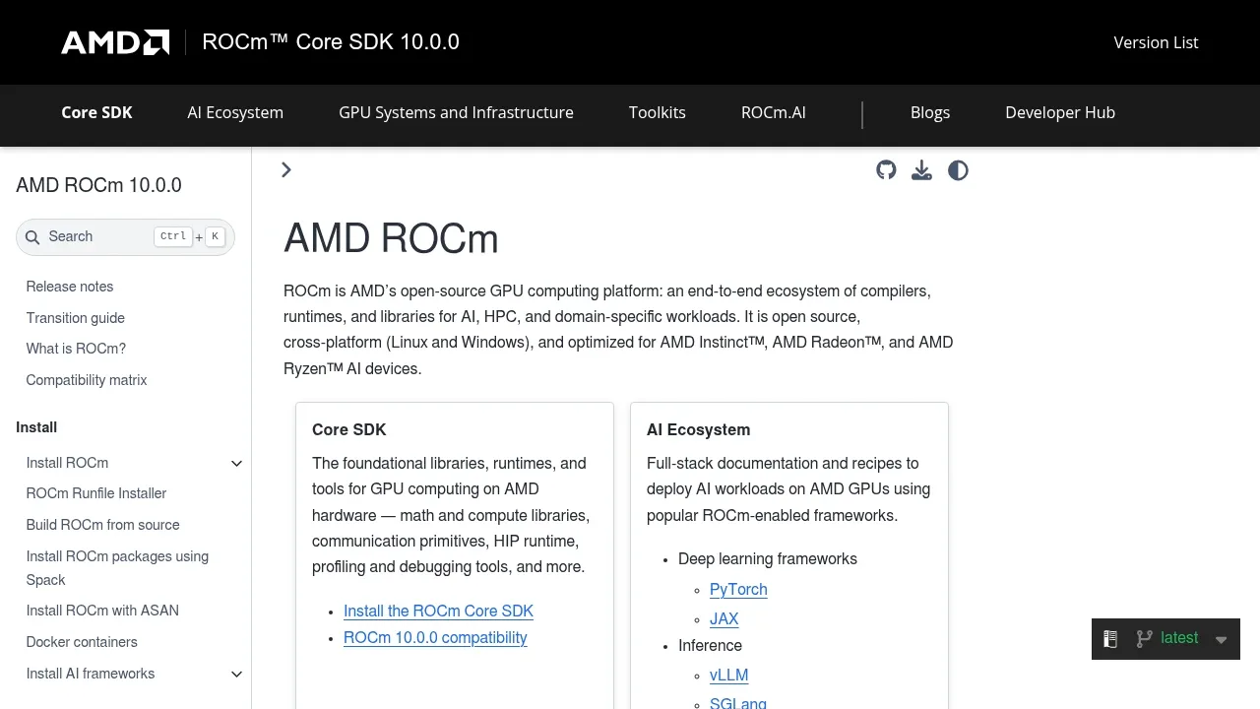The height and width of the screenshot is (709, 1260).
Task: Open the Core SDK nav tab
Action: point(96,112)
